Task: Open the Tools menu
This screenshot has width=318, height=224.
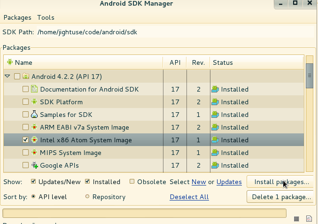Action: 46,18
